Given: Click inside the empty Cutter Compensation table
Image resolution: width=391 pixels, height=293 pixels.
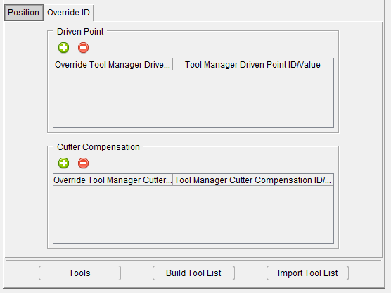Looking at the screenshot, I should click(193, 214).
